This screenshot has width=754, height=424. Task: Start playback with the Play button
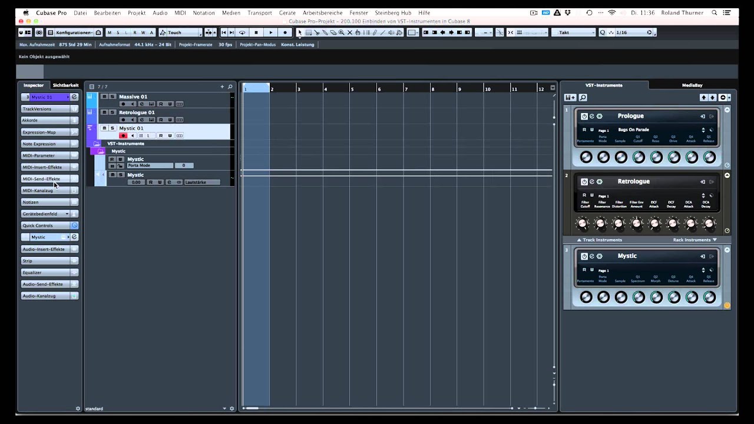[x=271, y=32]
